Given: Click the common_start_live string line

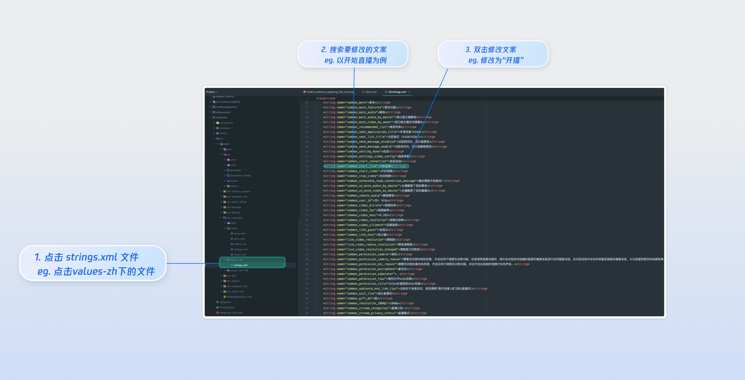Looking at the screenshot, I should [x=365, y=166].
